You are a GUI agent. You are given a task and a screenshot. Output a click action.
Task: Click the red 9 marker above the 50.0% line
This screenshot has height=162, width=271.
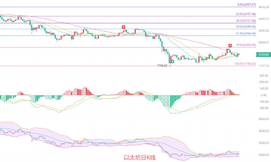coord(124,27)
